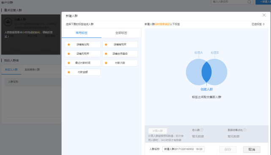Click the help icon next to 总人数
271x155 pixels.
(202, 130)
